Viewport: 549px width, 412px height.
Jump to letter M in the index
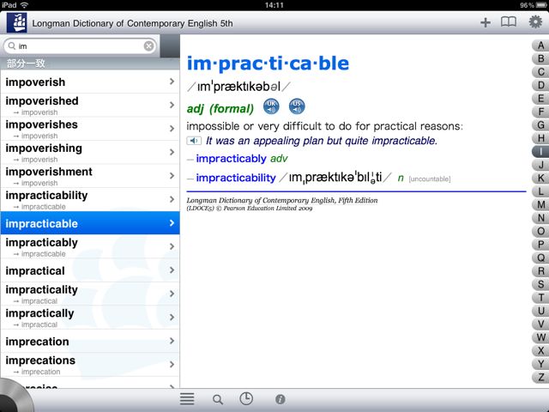click(540, 205)
